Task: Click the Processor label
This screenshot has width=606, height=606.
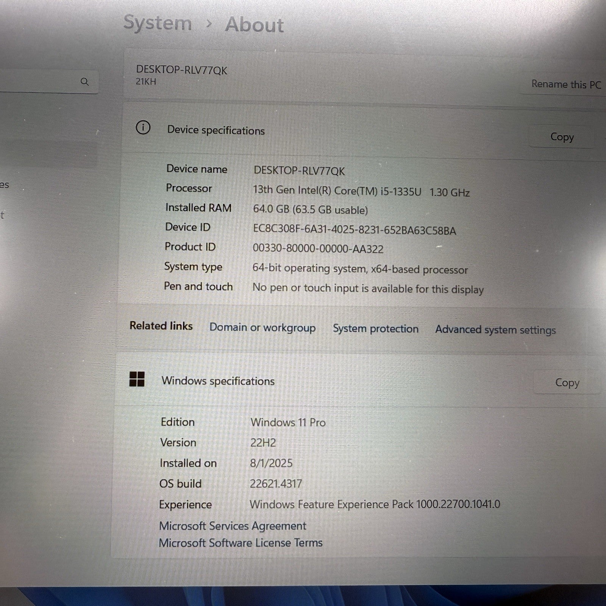Action: [189, 188]
